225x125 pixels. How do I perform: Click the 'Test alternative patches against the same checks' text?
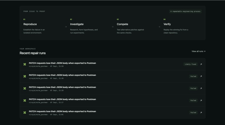pos(130,31)
